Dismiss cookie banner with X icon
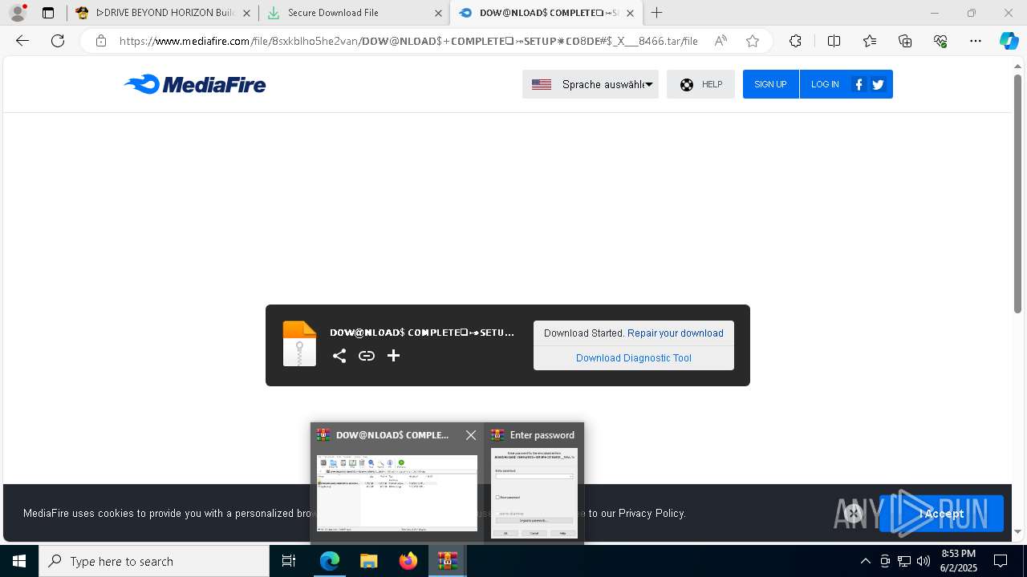The width and height of the screenshot is (1027, 577). click(x=854, y=514)
